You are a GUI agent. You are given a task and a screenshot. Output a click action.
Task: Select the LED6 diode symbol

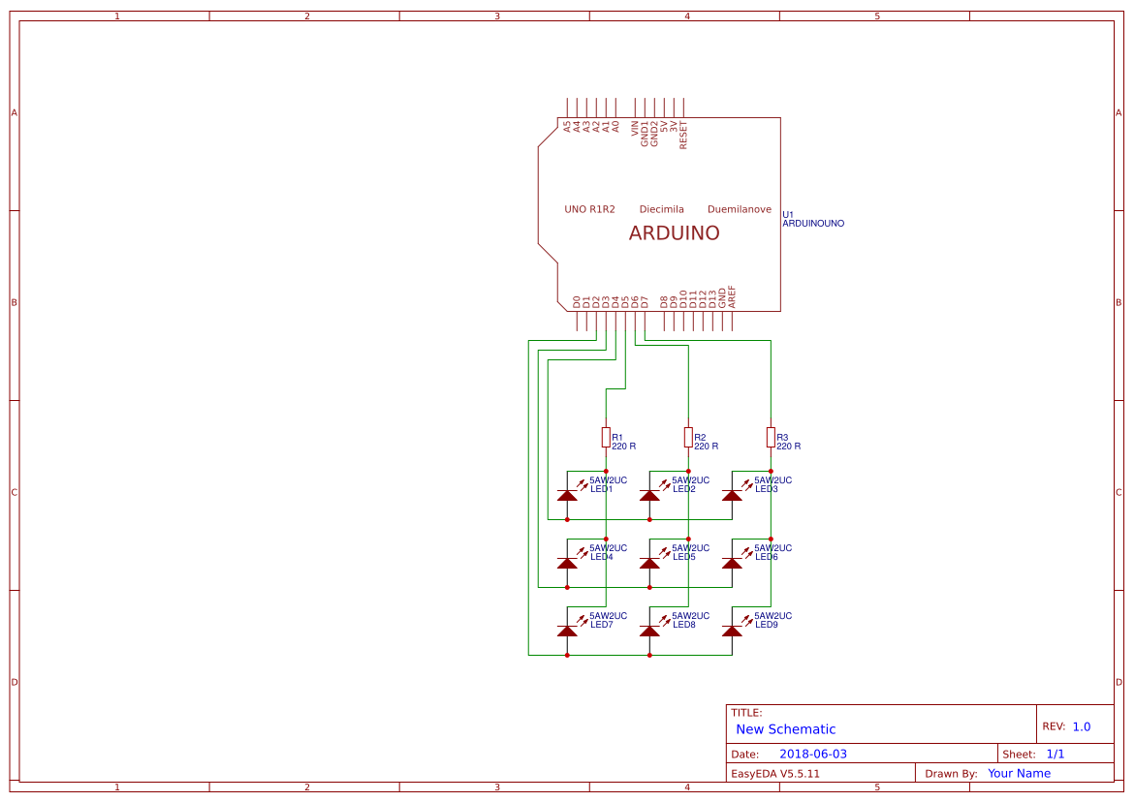pos(733,562)
